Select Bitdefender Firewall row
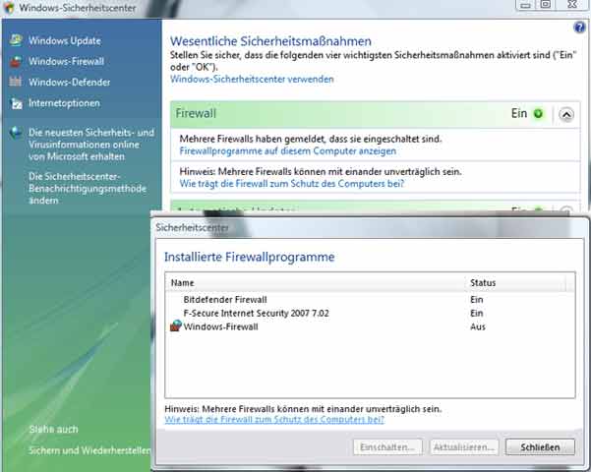 click(370, 299)
